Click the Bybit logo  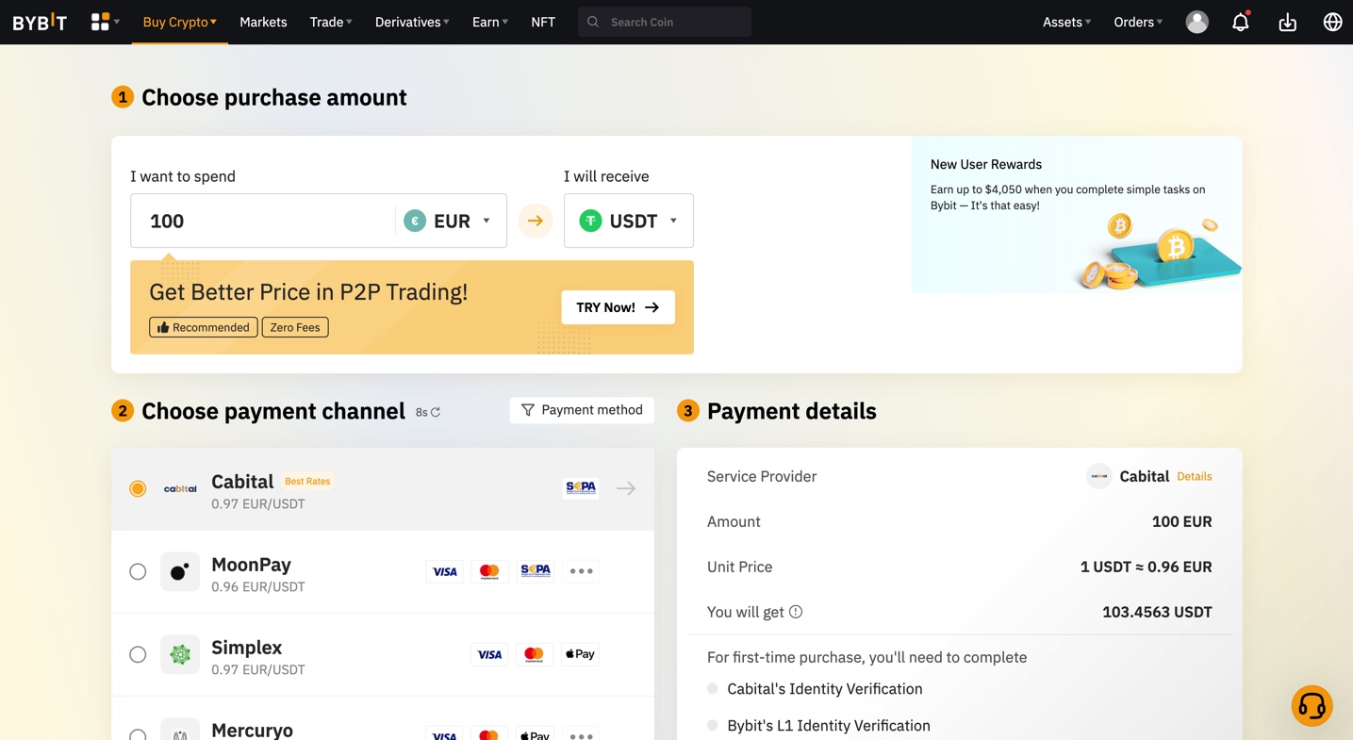[40, 22]
